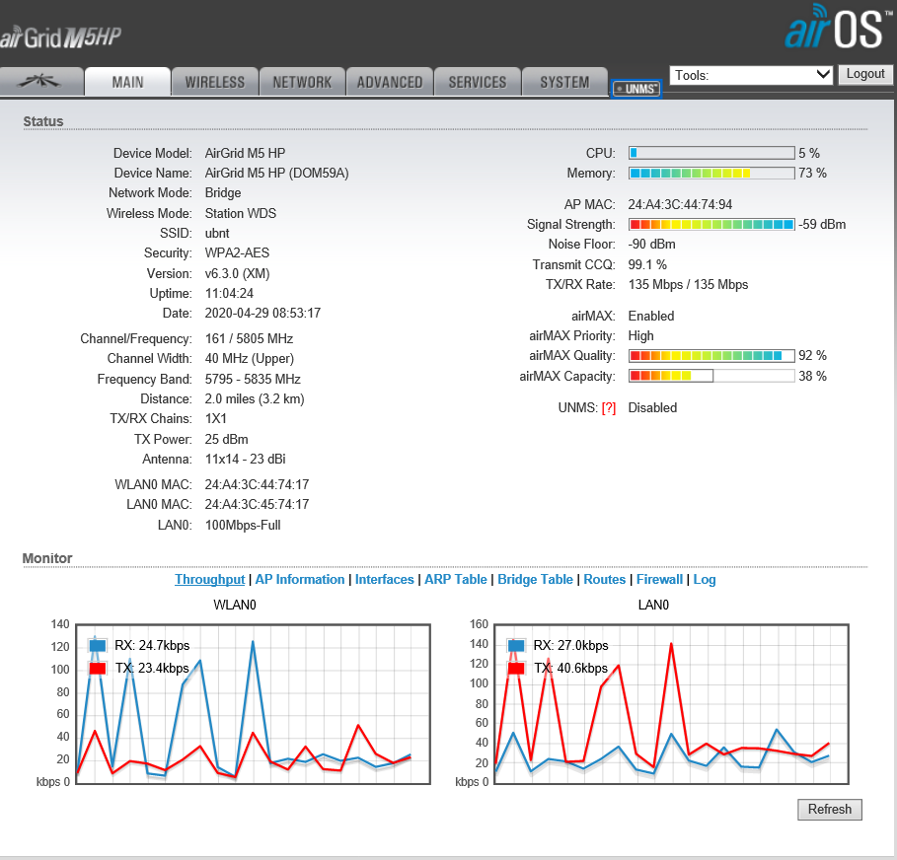This screenshot has height=860, width=897.
Task: Click the CPU usage bar
Action: 711,153
